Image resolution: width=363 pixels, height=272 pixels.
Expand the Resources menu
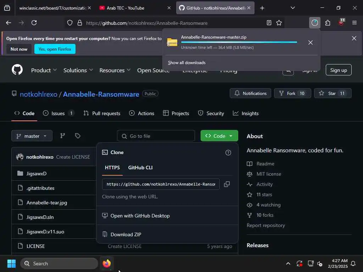115,70
